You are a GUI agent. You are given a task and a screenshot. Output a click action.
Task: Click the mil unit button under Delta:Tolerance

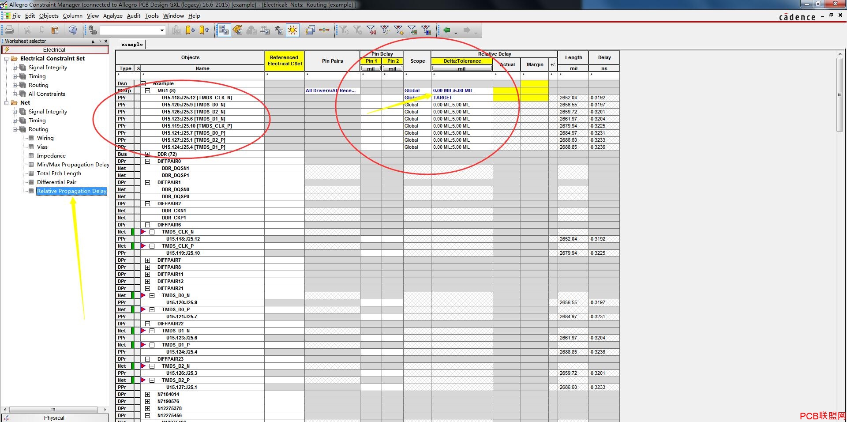pos(462,68)
